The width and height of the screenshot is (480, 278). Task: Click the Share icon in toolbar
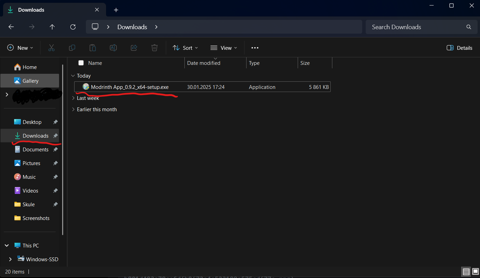(x=134, y=48)
